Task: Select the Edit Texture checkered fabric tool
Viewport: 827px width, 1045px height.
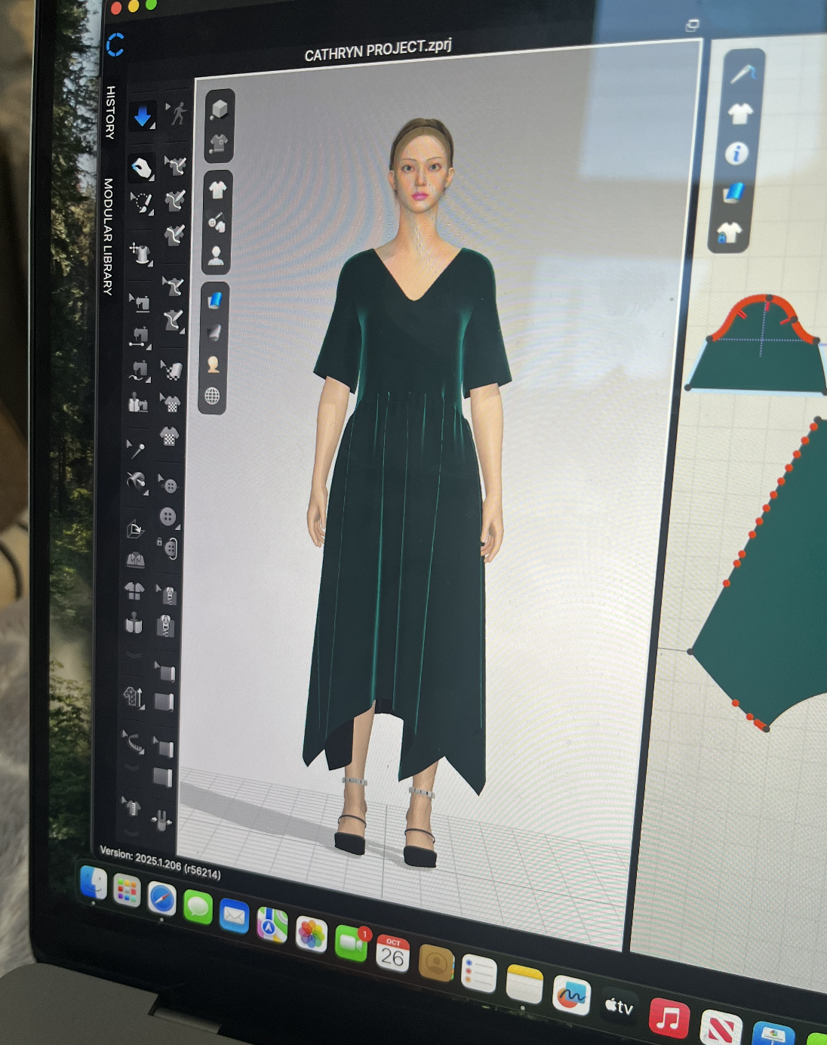Action: 172,370
